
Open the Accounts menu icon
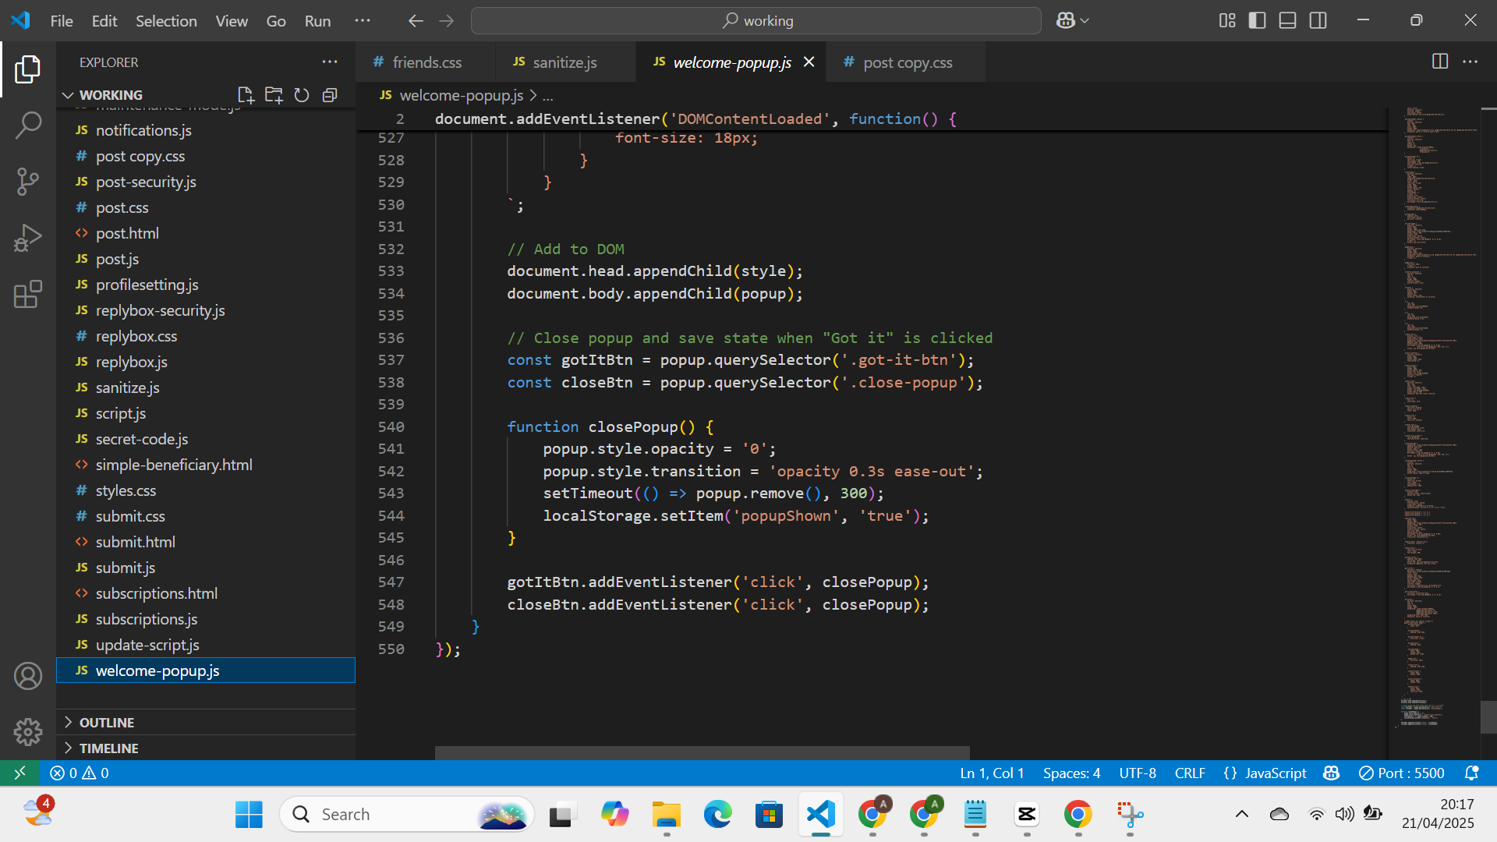coord(28,676)
